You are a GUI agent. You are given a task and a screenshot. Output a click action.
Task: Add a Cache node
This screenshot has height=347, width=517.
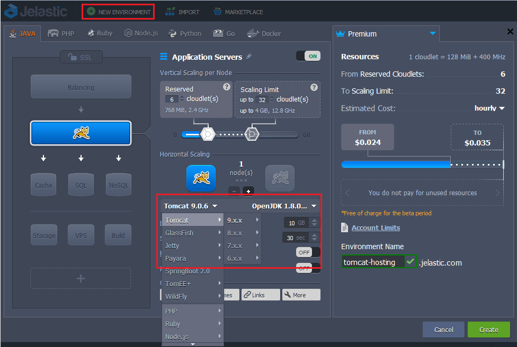(43, 185)
